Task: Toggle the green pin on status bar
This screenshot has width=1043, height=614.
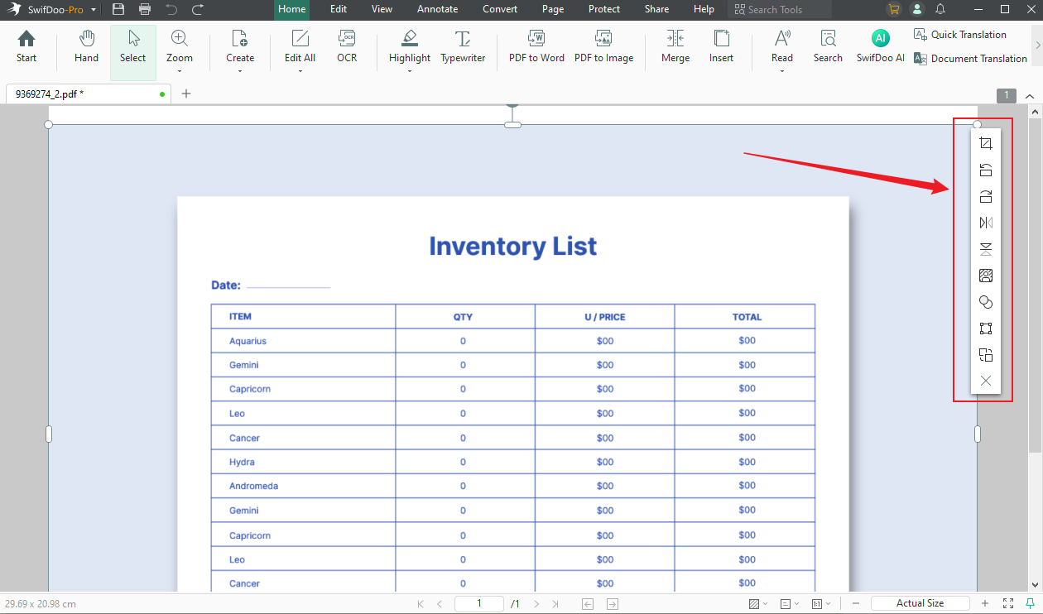Action: 1030,604
